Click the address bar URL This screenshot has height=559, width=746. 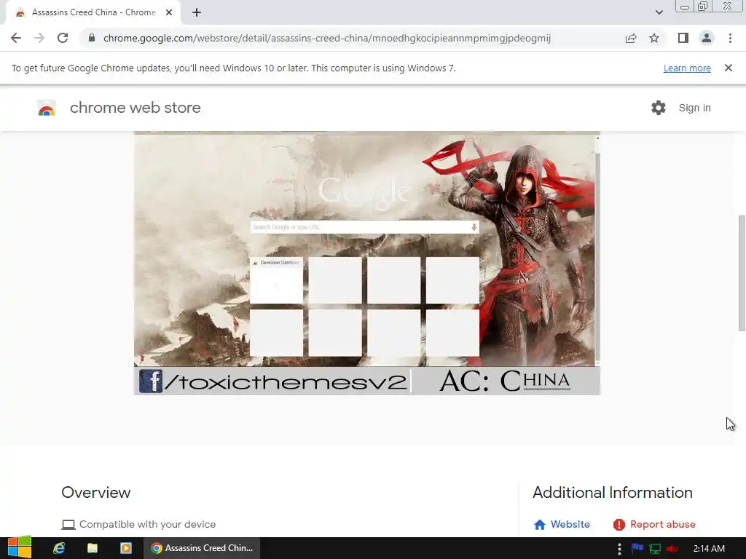point(327,38)
